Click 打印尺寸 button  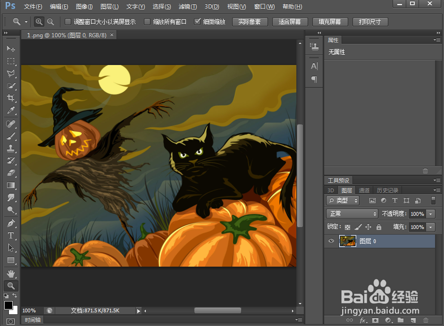tap(370, 22)
